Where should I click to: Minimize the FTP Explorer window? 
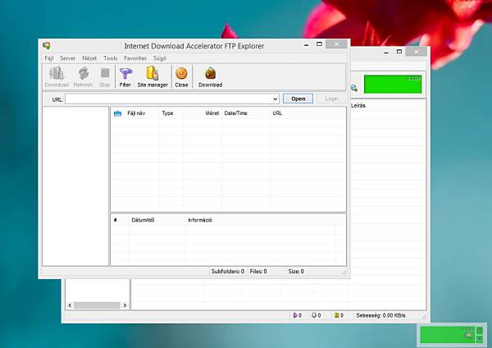[x=306, y=45]
